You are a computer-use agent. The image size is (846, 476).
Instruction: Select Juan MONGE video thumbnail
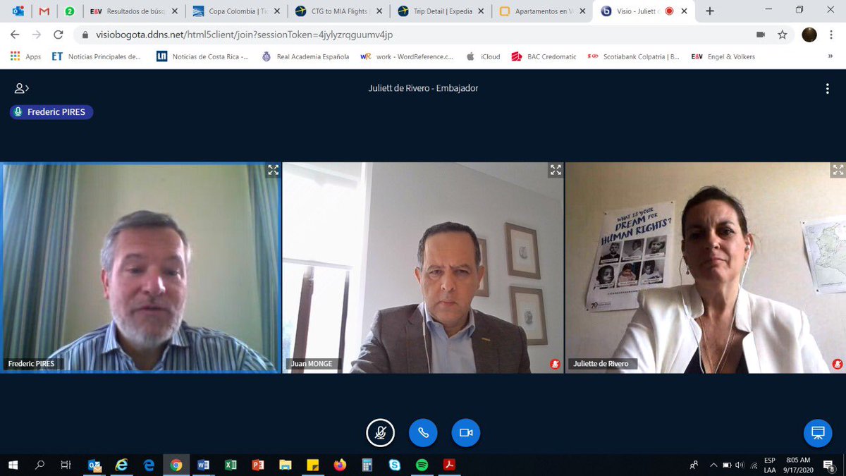click(423, 267)
